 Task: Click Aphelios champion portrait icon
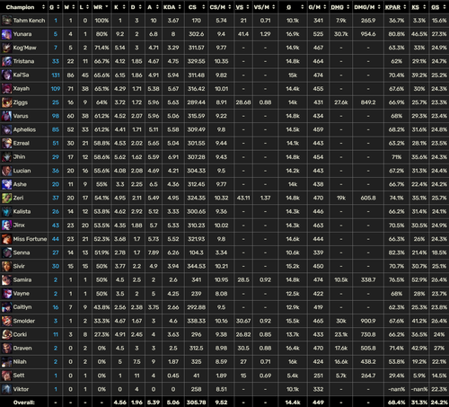(x=6, y=129)
